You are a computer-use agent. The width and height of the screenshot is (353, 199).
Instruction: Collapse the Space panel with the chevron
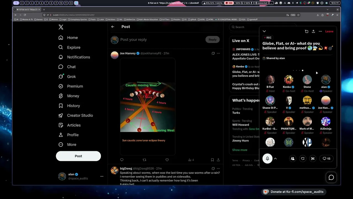tap(264, 31)
